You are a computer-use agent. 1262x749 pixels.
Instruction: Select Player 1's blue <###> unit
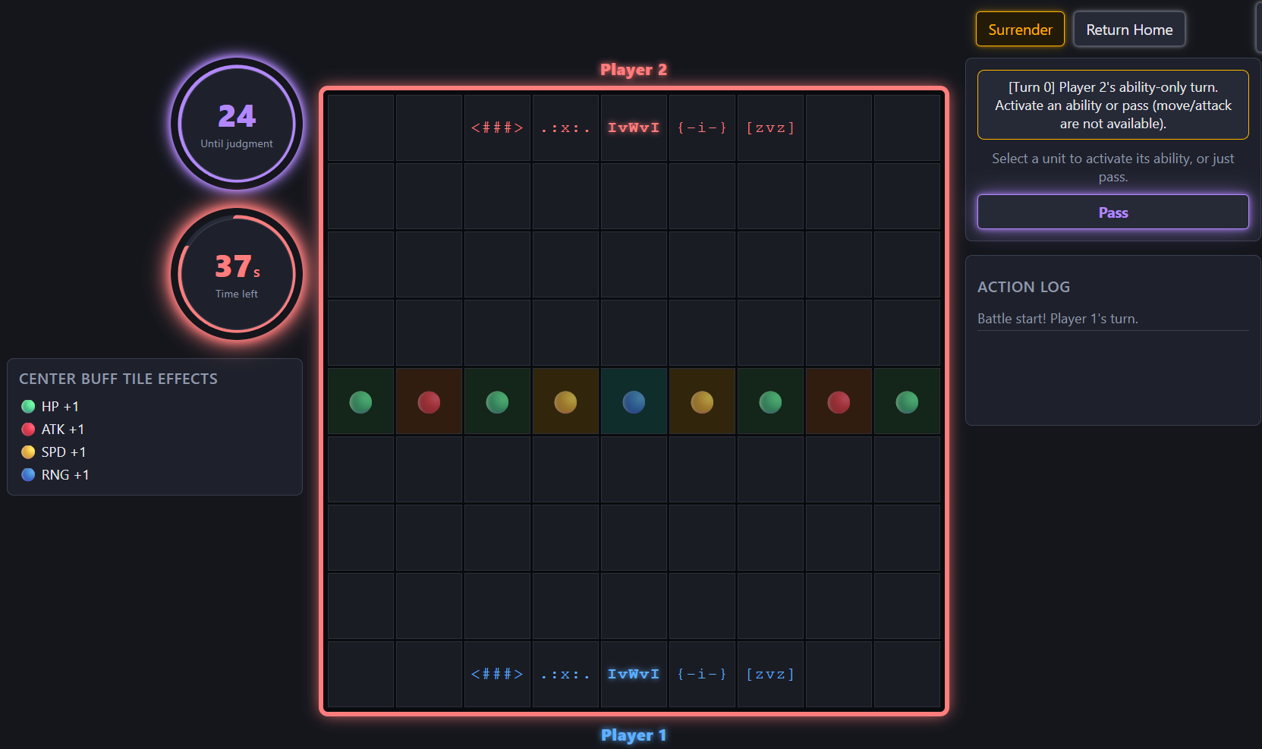tap(497, 674)
